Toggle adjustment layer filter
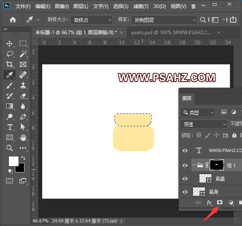This screenshot has width=242, height=226. click(x=234, y=112)
